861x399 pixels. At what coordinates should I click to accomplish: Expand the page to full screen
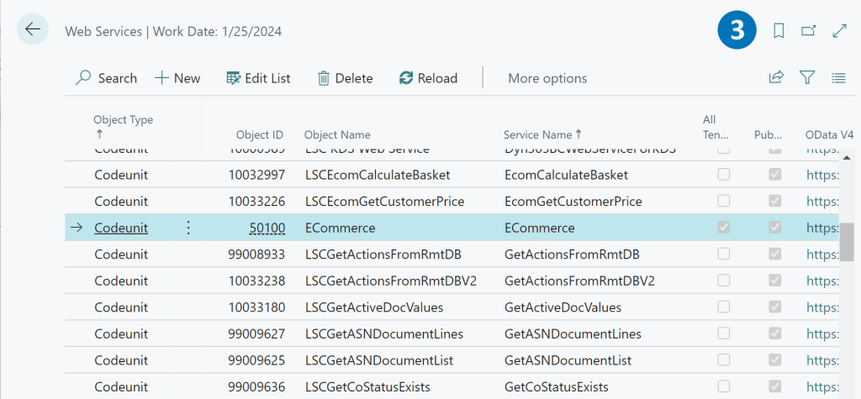[838, 31]
